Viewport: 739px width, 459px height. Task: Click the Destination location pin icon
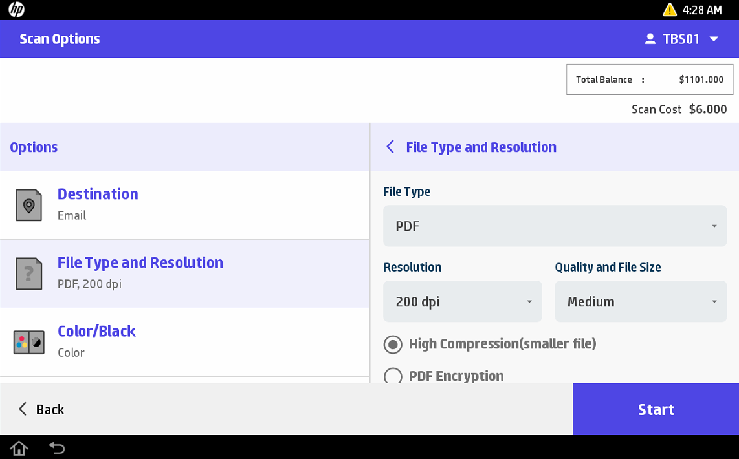click(x=28, y=205)
